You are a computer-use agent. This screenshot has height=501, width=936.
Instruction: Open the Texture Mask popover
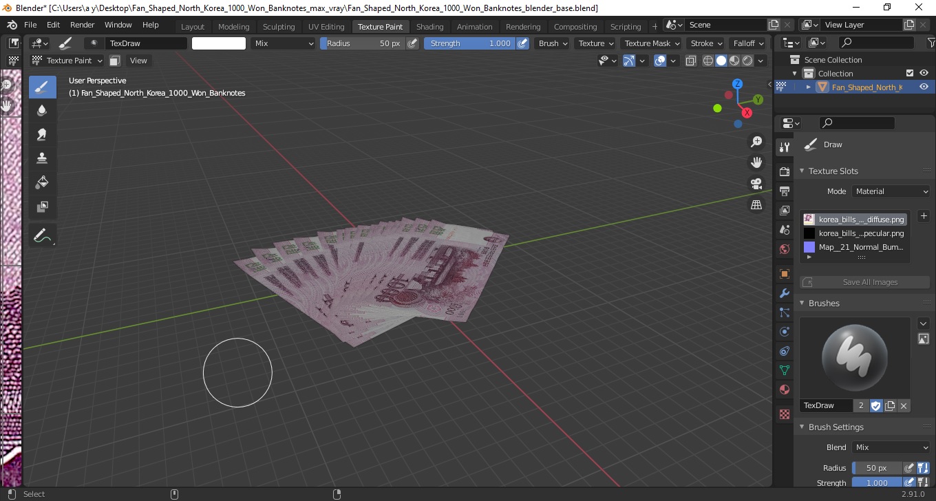pyautogui.click(x=651, y=43)
